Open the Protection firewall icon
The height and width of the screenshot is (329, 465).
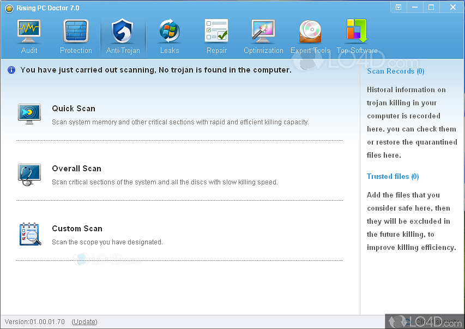[x=76, y=31]
